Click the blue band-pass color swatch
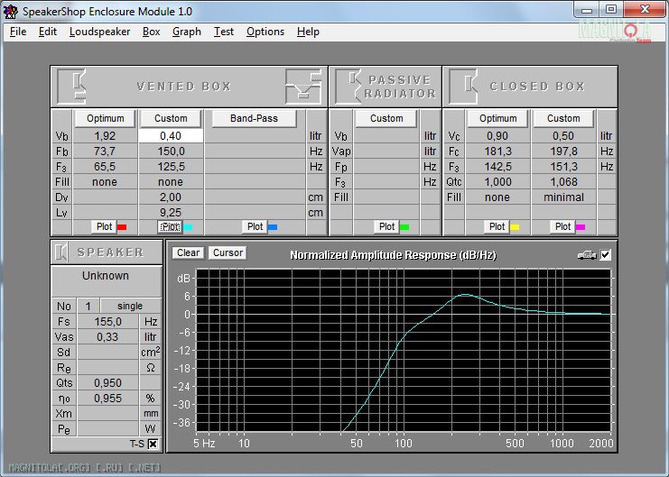This screenshot has width=669, height=477. coord(273,227)
